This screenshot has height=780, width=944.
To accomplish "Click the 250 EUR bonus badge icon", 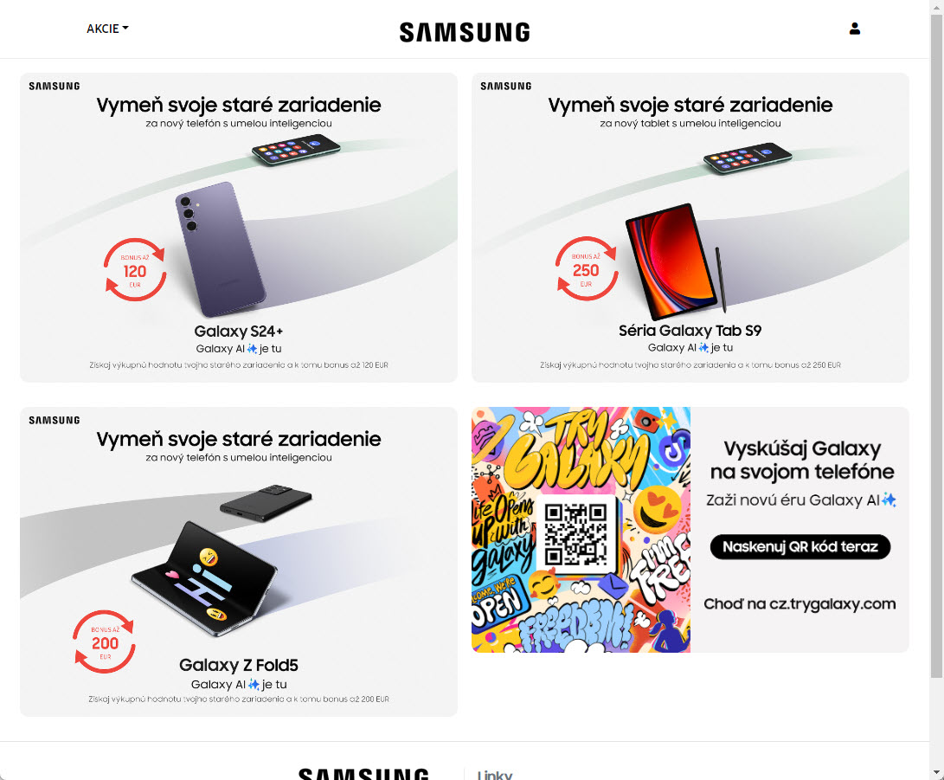I will (x=587, y=268).
